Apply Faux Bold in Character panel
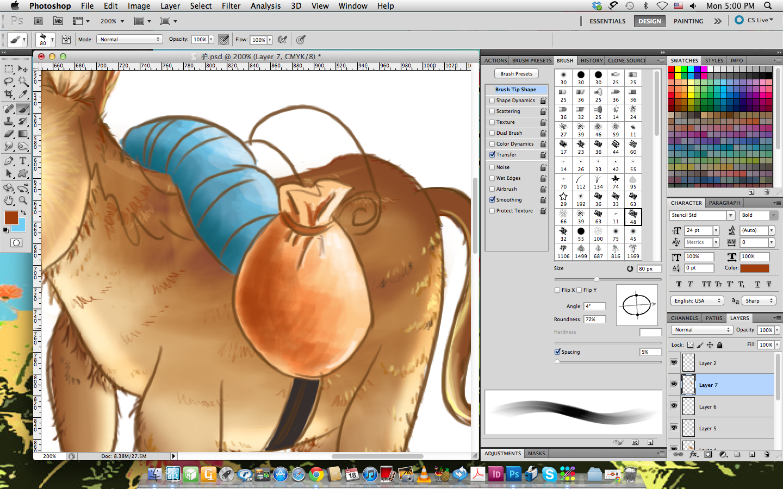 679,284
